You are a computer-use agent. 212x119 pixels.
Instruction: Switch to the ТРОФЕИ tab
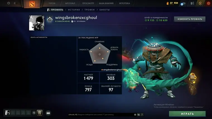point(90,10)
